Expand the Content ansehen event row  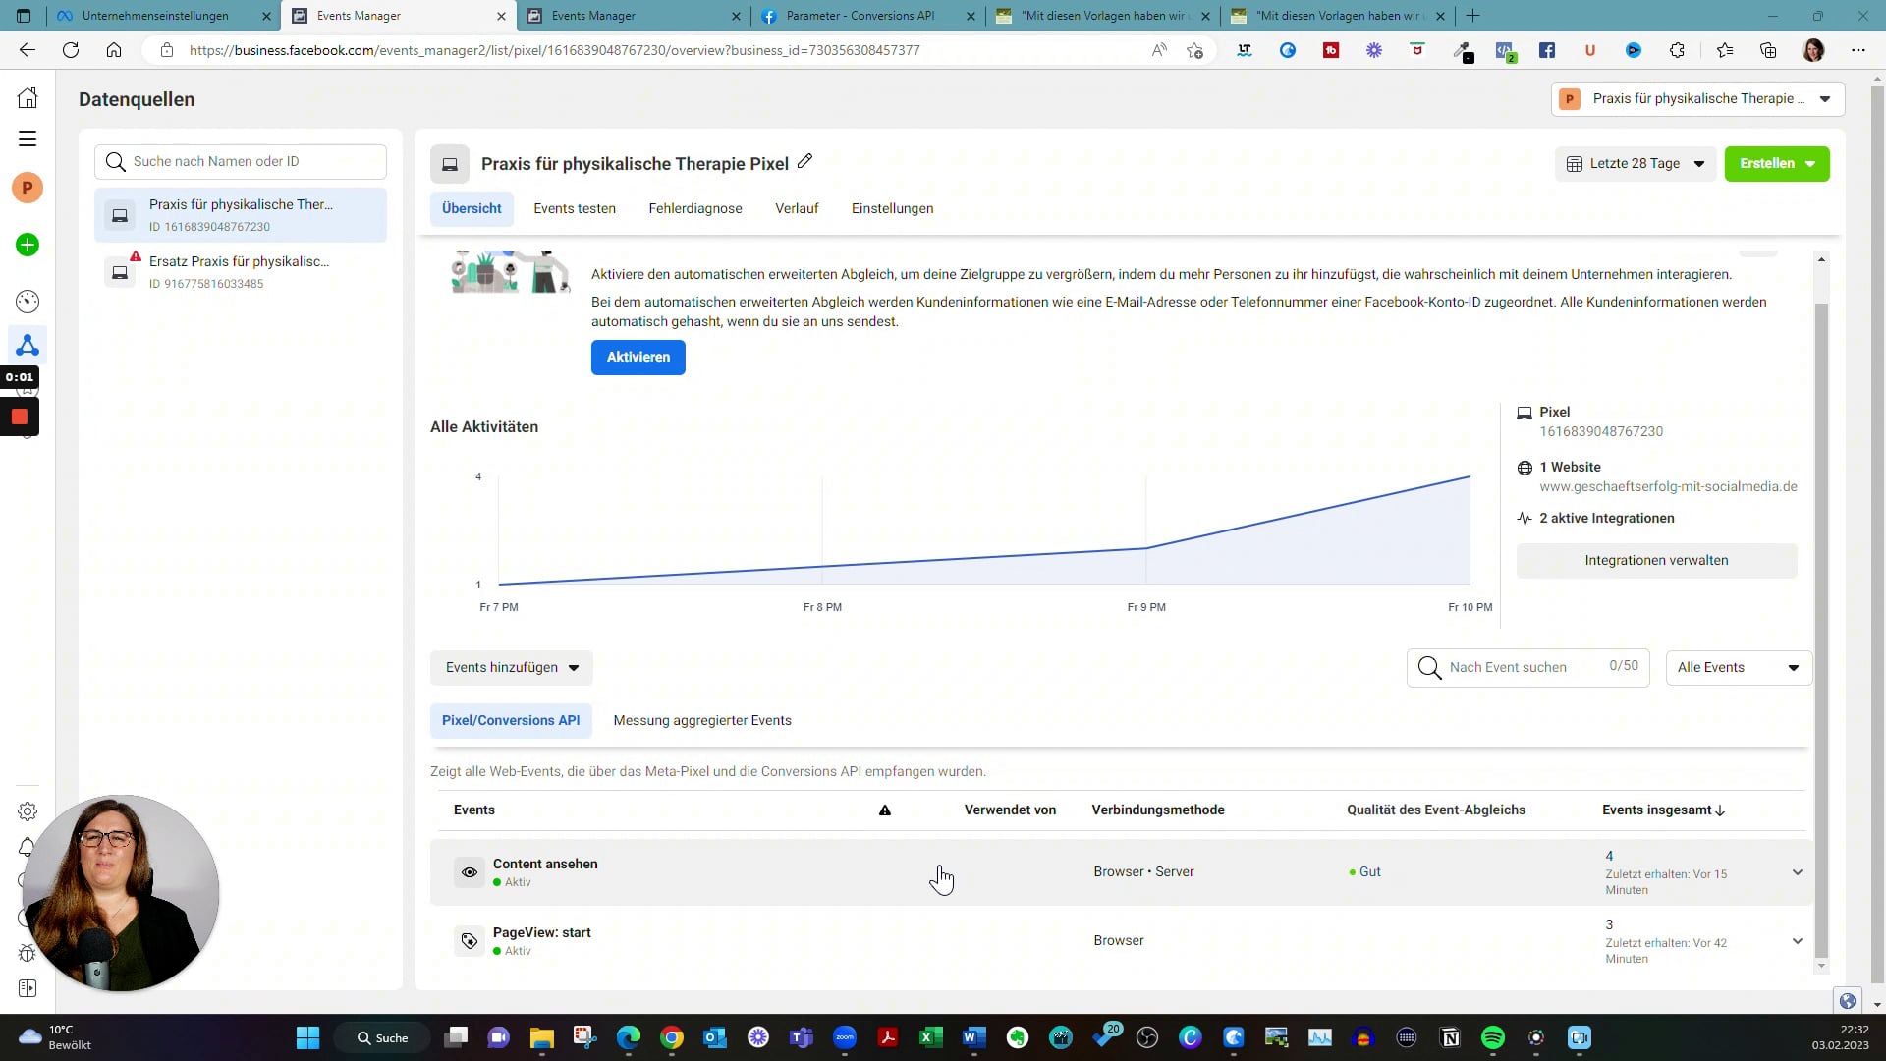tap(1798, 872)
